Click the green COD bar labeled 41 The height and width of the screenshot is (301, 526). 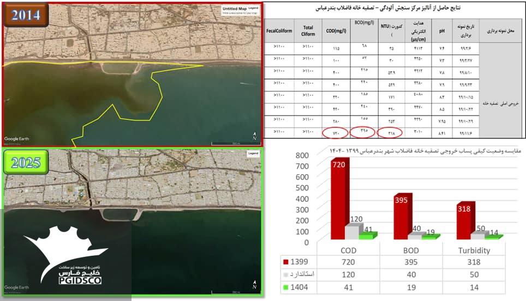point(368,236)
